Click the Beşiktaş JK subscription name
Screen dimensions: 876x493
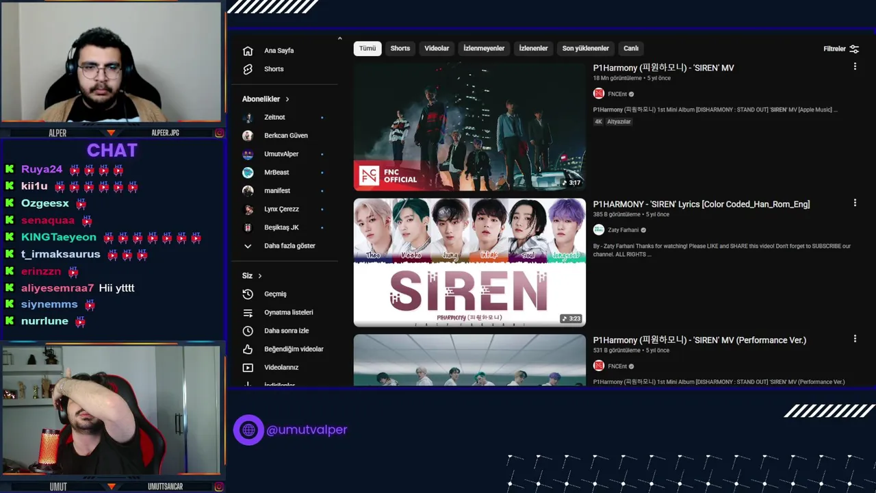(x=281, y=227)
